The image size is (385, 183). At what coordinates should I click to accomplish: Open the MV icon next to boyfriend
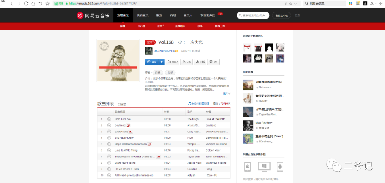128,125
